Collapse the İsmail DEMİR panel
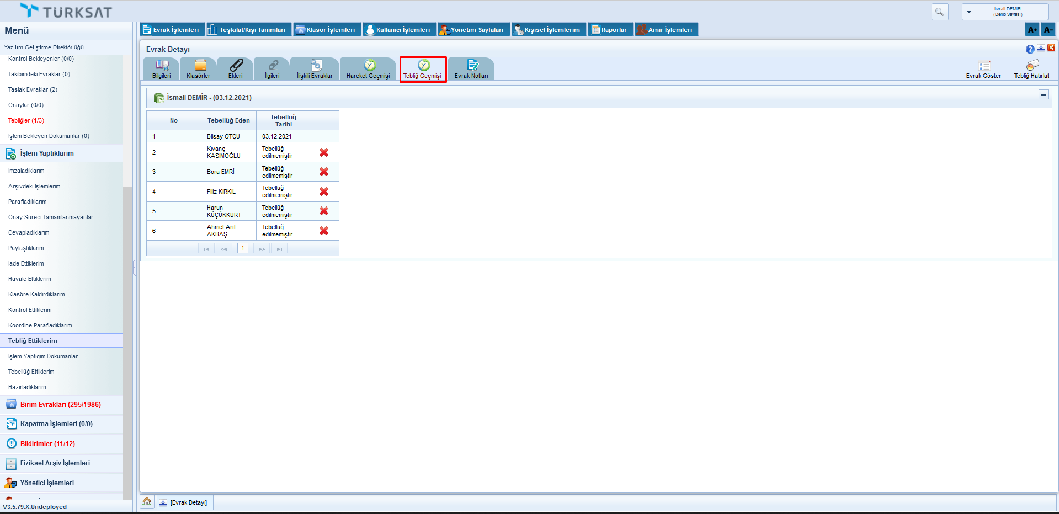Screen dimensions: 1059x514 [x=1043, y=95]
